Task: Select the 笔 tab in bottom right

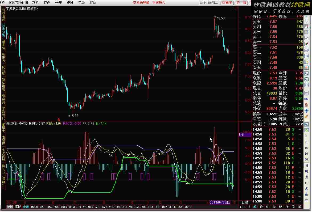Action: (255, 207)
